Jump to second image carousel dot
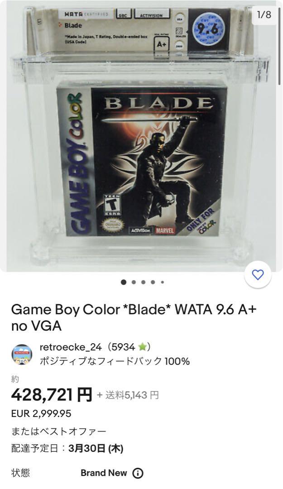The width and height of the screenshot is (283, 489). tap(134, 282)
